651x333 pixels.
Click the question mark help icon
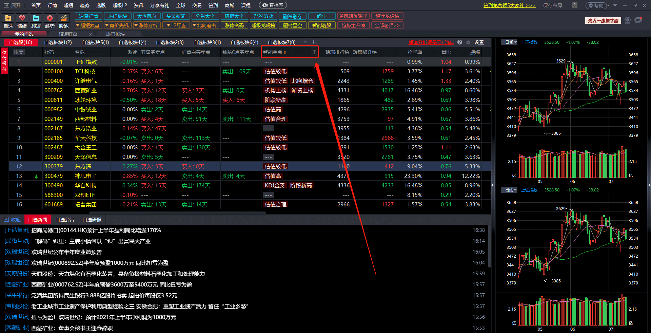460,42
